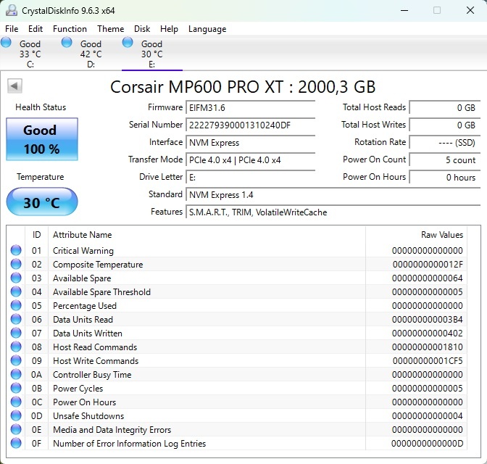487x464 pixels.
Task: Click the Attribute Name column header
Action: pos(207,235)
